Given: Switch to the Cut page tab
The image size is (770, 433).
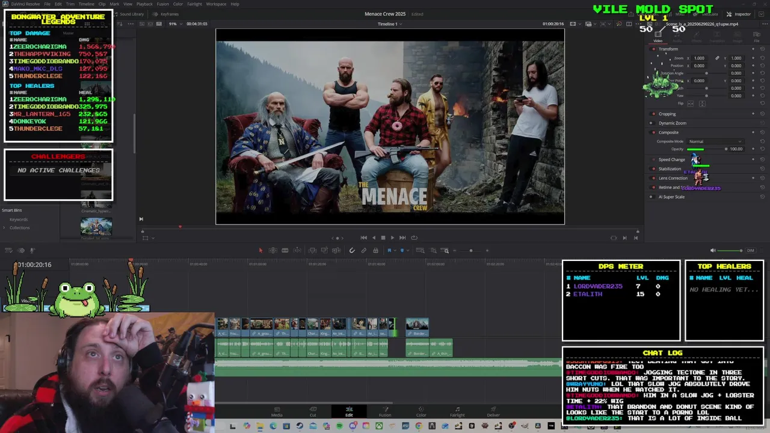Looking at the screenshot, I should (x=313, y=412).
